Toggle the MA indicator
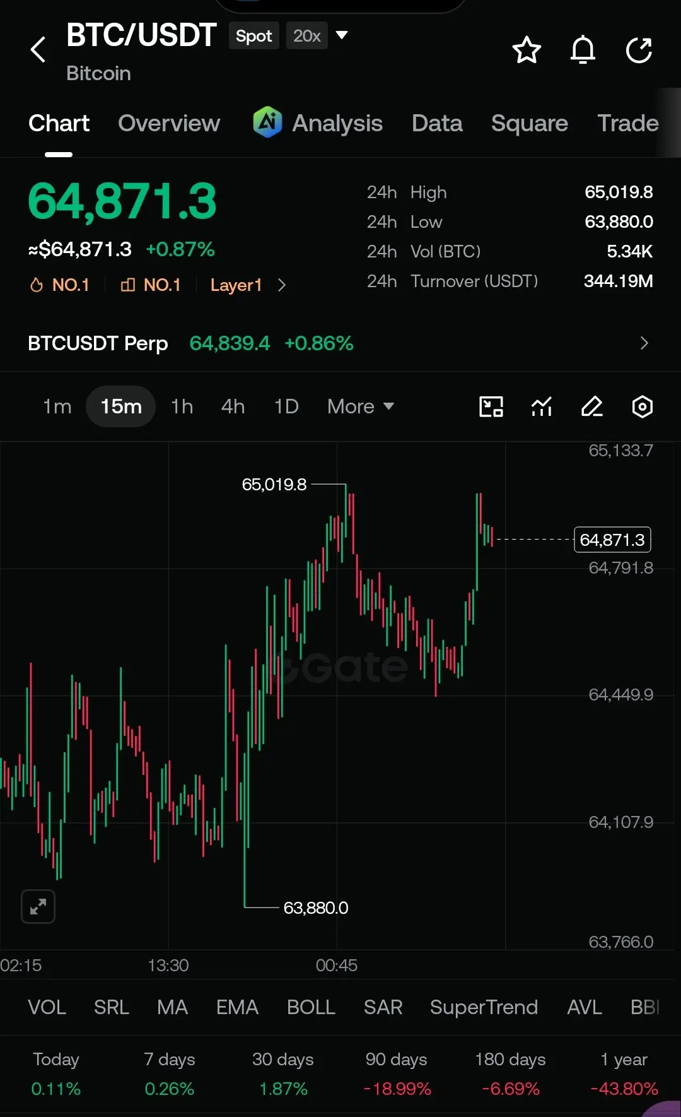 coord(172,1007)
